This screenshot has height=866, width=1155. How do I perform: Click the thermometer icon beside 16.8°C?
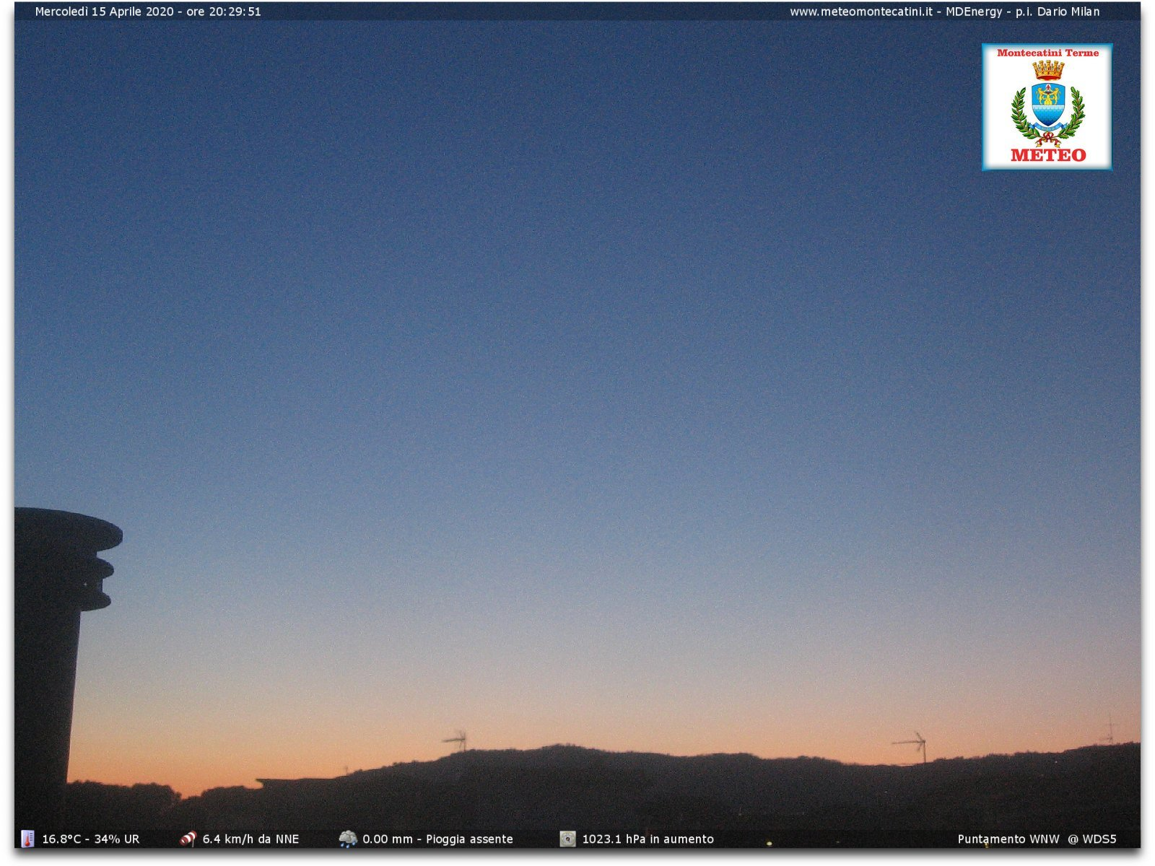27,839
